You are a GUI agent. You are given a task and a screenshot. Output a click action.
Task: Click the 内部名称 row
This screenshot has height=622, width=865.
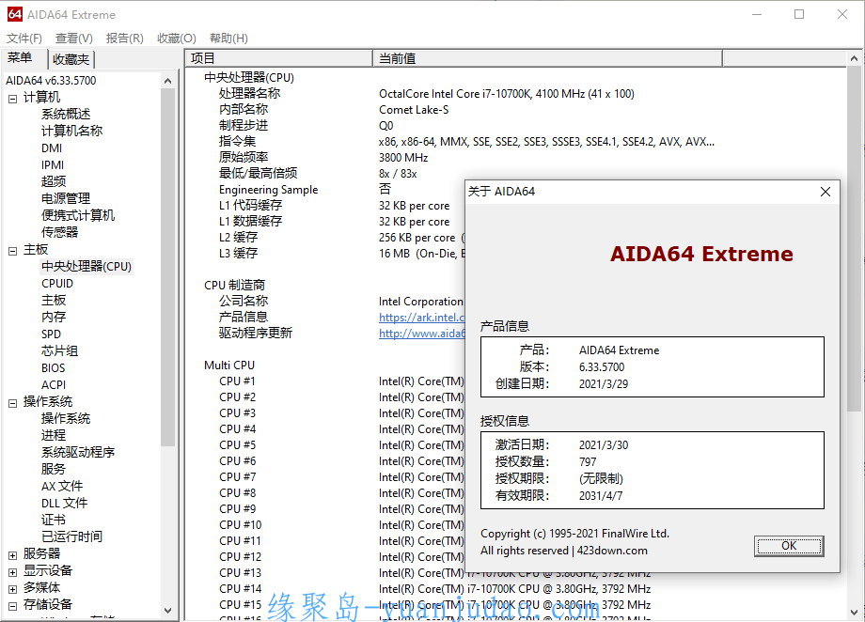click(x=516, y=110)
